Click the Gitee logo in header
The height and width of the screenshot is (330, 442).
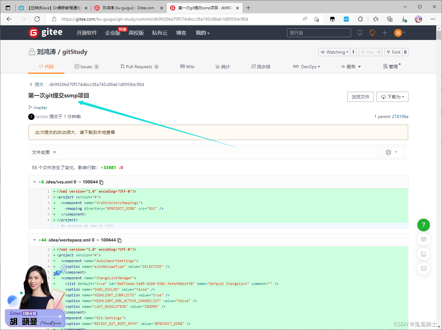click(x=46, y=32)
